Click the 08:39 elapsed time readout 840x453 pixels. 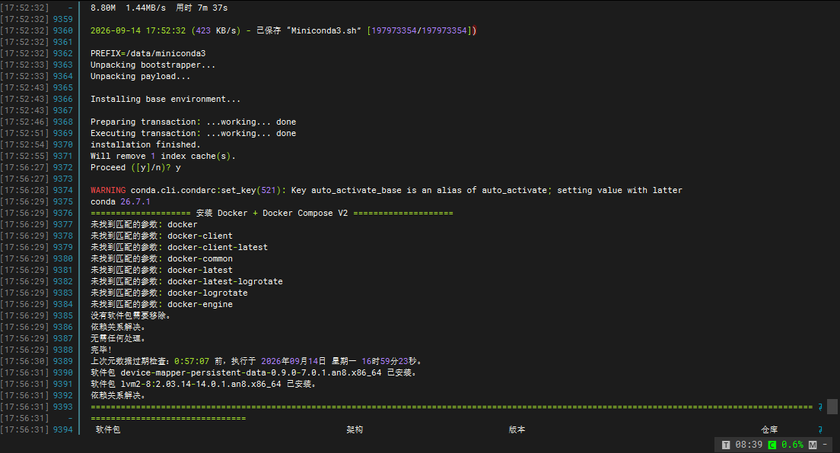749,445
